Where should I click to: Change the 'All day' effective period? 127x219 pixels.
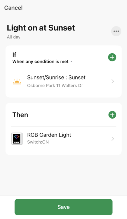click(x=14, y=37)
